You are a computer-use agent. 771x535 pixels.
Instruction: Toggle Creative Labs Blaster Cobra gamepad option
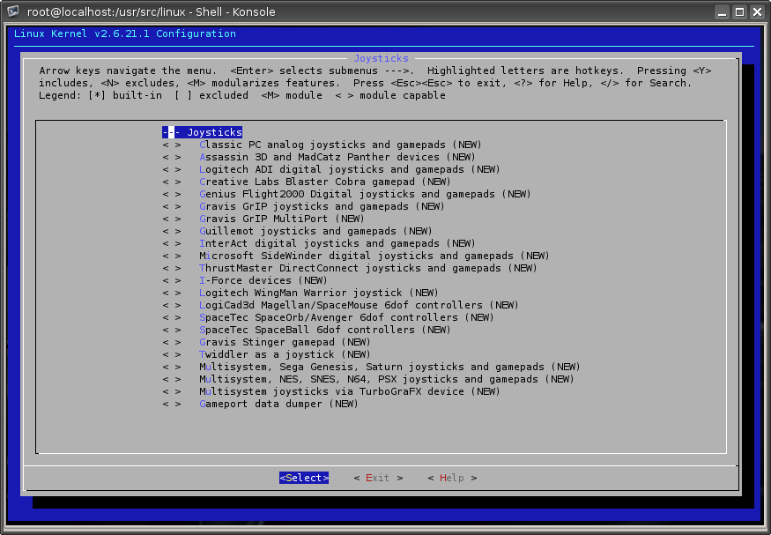tap(172, 182)
